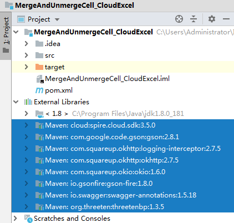Image resolution: width=234 pixels, height=223 pixels.
Task: Expand the okhttp:2.7.5 library
Action: pyautogui.click(x=27, y=160)
